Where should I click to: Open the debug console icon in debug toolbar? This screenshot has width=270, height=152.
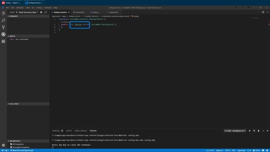click(x=46, y=12)
